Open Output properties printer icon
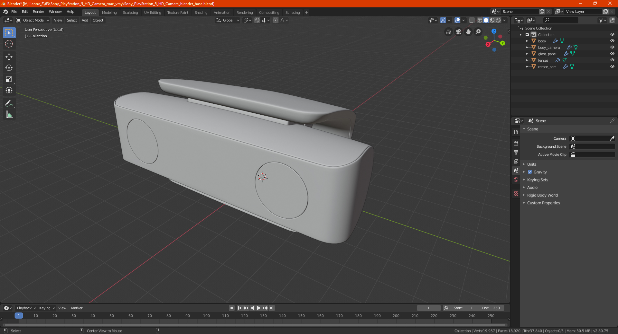The height and width of the screenshot is (334, 618). 516,153
